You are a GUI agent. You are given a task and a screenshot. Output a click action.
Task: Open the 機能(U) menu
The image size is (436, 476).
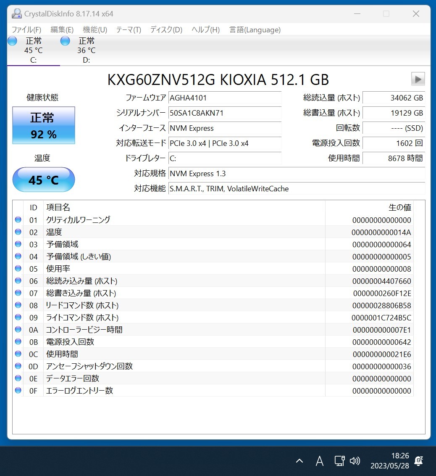[x=95, y=30]
